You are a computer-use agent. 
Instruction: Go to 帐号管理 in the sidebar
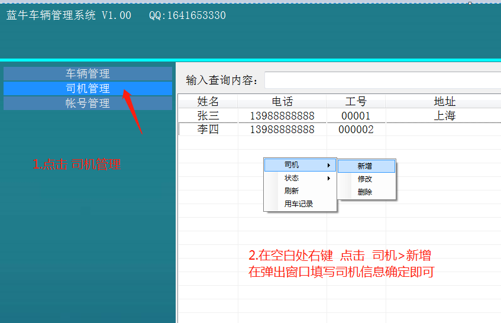coord(88,104)
